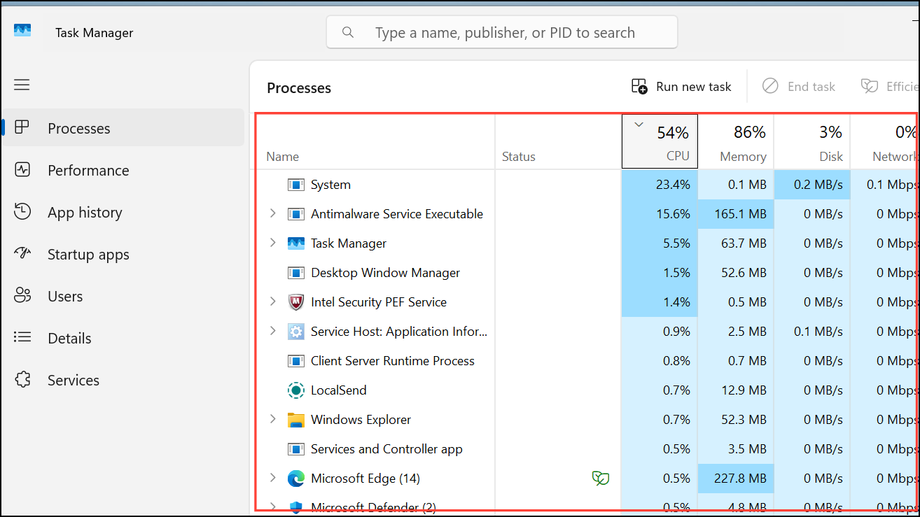The width and height of the screenshot is (920, 517).
Task: Click the Microsoft Edge browser icon
Action: (x=295, y=479)
